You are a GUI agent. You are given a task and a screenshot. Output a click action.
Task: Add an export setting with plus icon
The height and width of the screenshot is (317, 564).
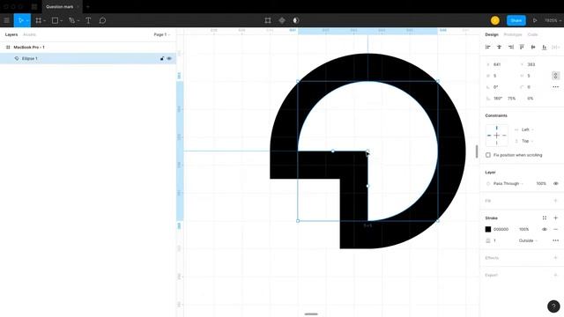[555, 275]
